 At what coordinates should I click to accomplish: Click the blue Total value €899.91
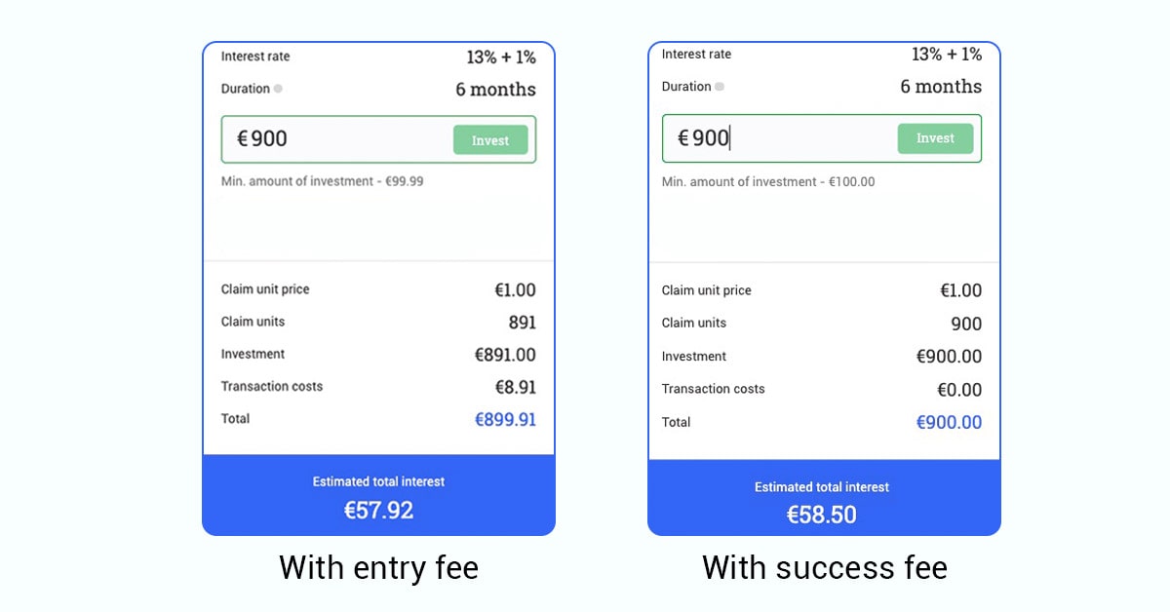click(505, 419)
